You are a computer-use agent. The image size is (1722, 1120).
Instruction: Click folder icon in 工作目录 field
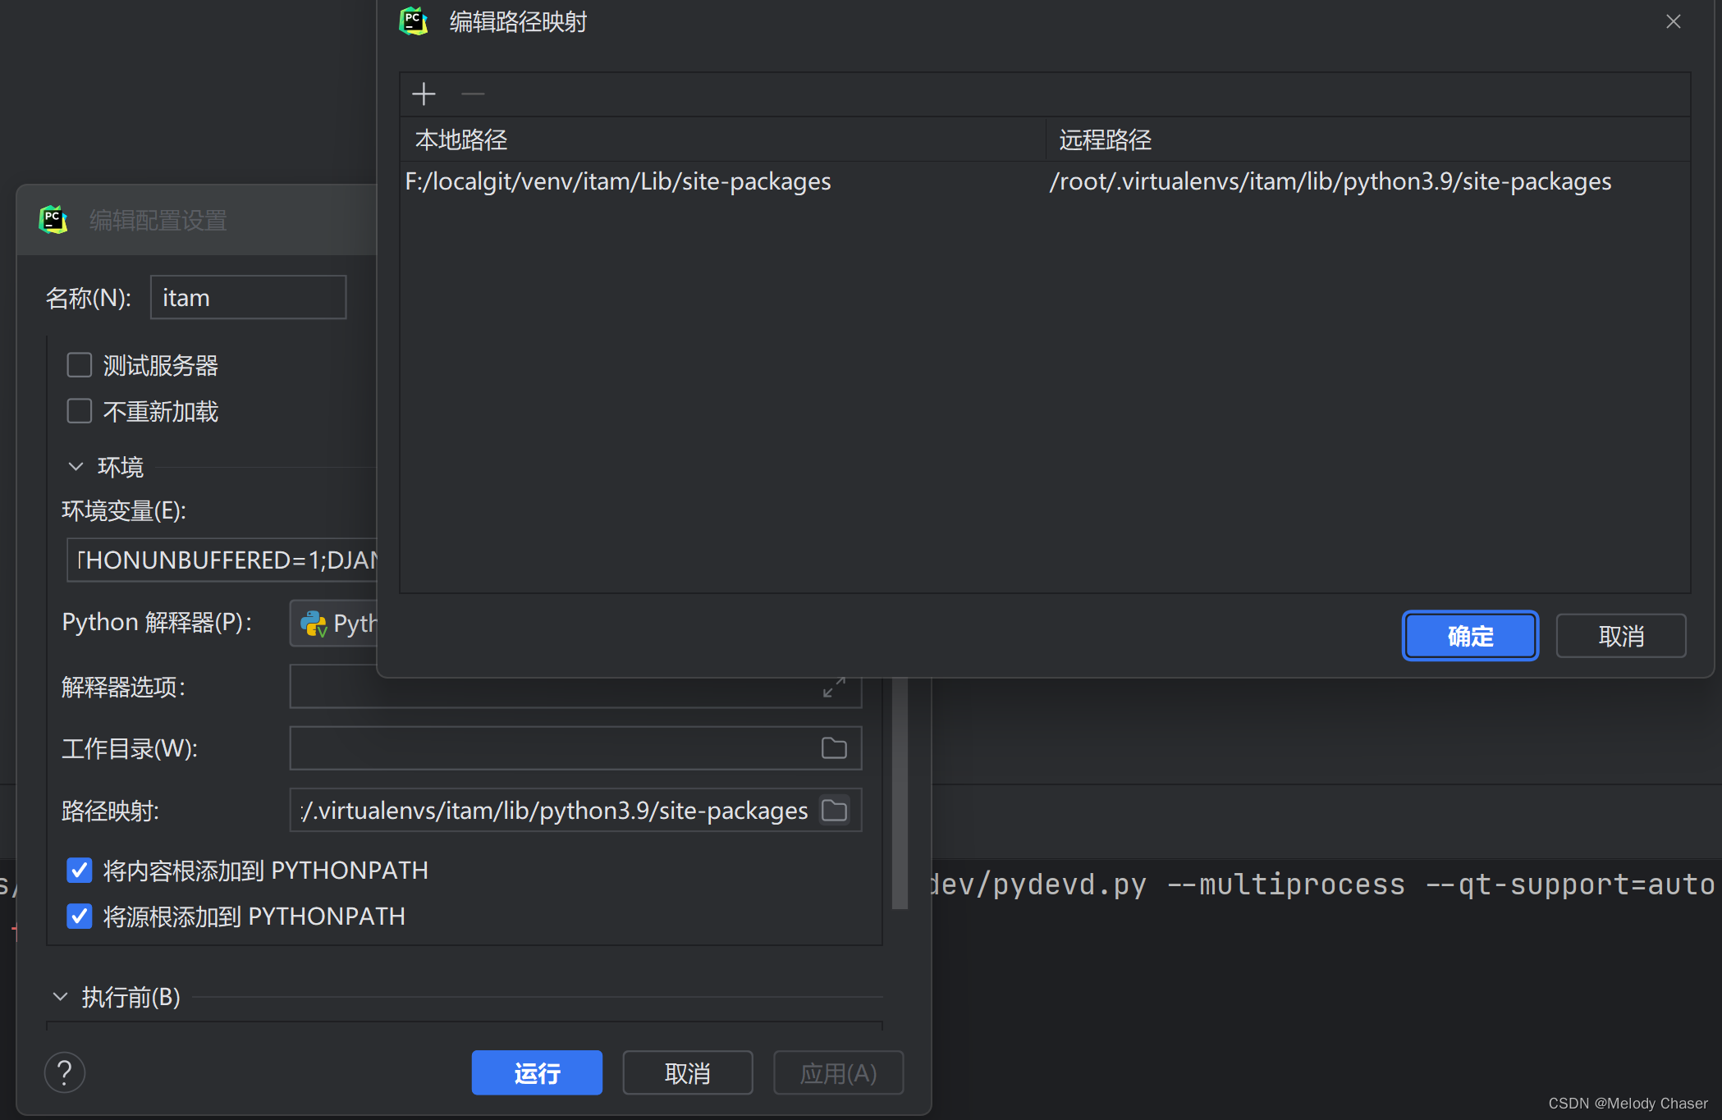(x=834, y=748)
